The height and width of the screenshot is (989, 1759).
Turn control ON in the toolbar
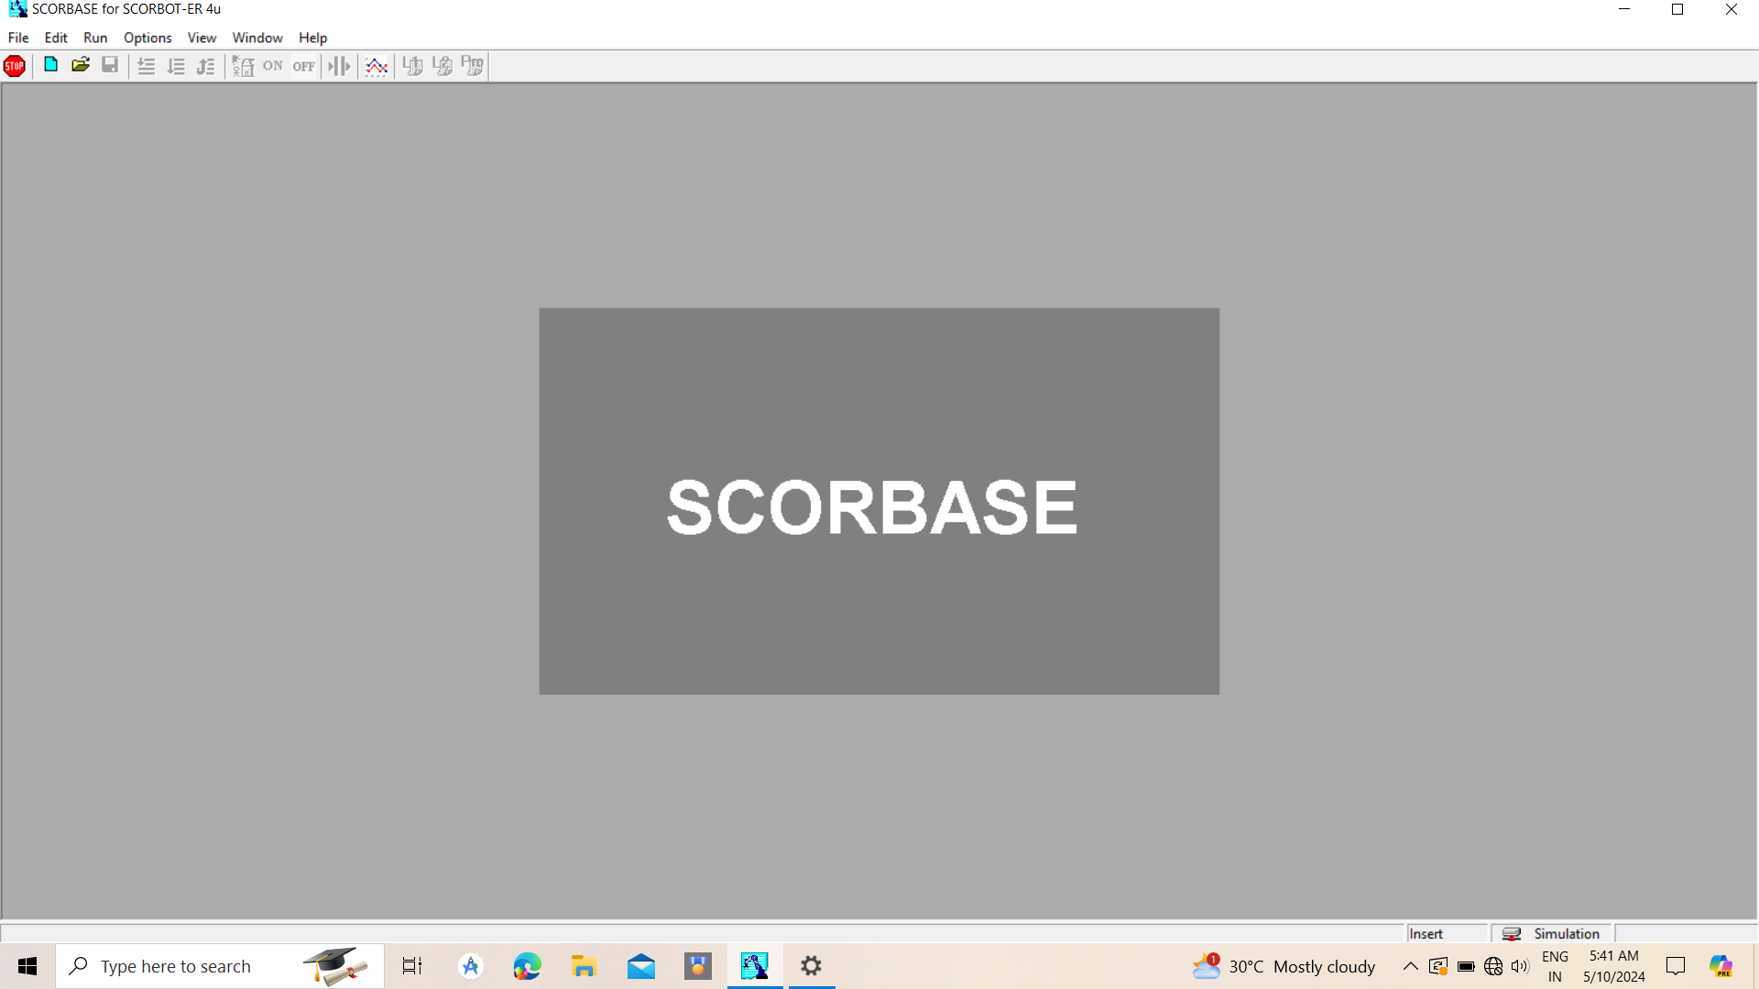[x=273, y=66]
